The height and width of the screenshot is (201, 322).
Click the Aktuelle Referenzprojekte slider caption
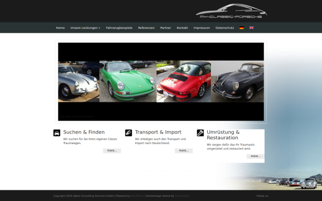coord(77,116)
